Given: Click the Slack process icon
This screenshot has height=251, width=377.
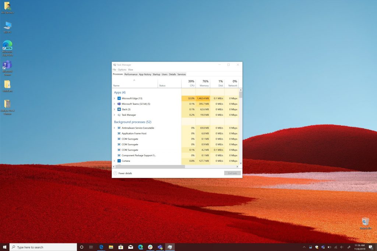Looking at the screenshot, I should point(119,110).
